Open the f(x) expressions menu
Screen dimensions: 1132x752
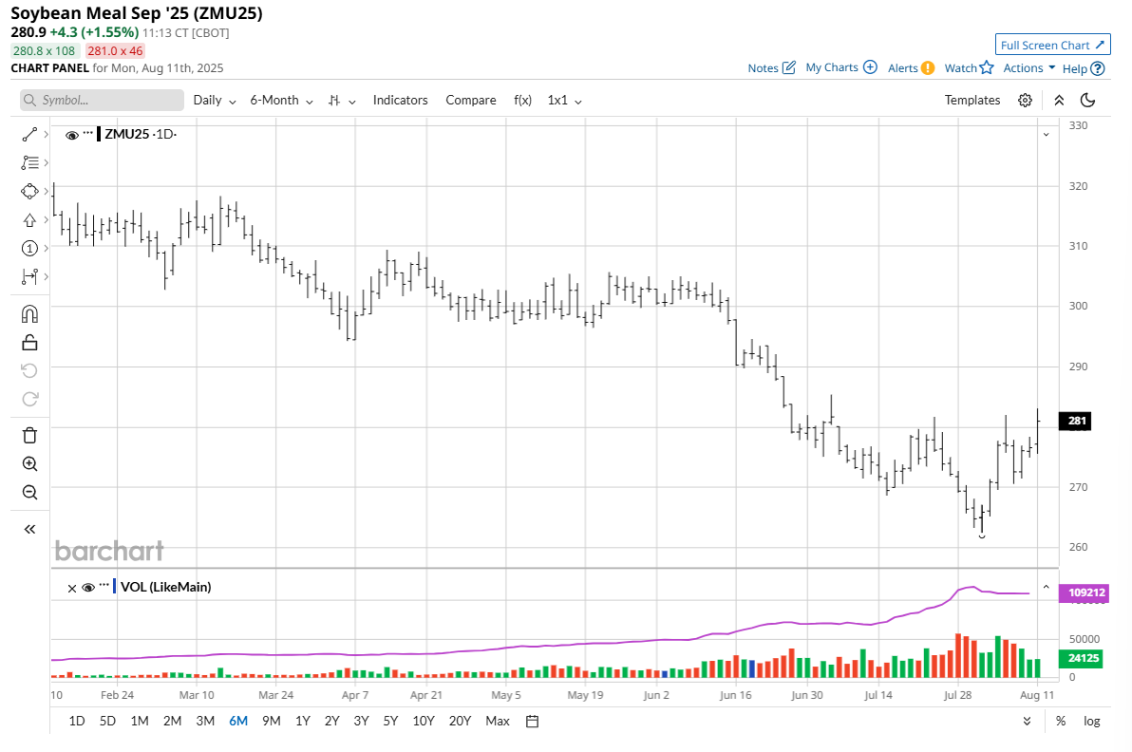[522, 101]
